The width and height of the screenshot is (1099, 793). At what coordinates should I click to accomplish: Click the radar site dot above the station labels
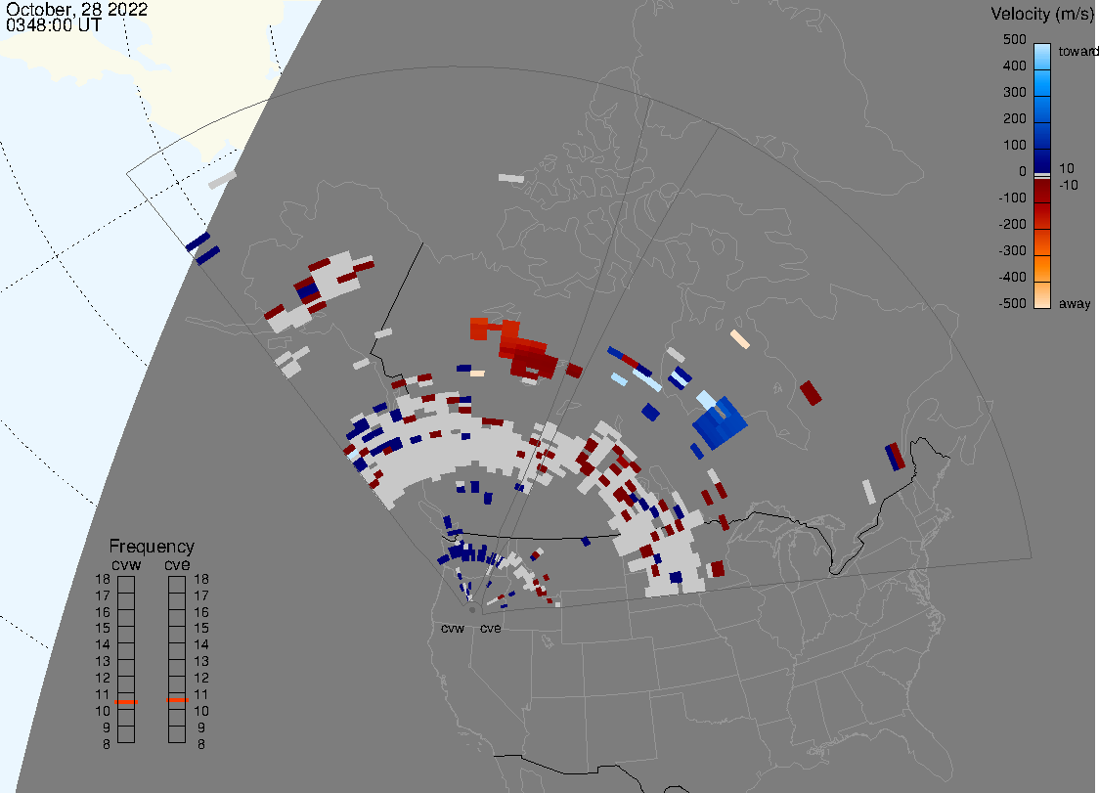[x=472, y=610]
